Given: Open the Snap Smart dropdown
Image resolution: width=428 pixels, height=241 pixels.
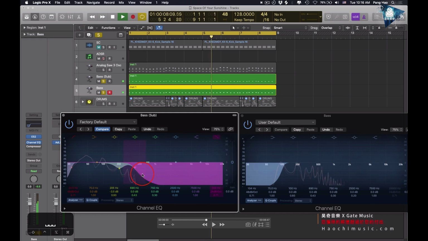Looking at the screenshot, I should (290, 28).
